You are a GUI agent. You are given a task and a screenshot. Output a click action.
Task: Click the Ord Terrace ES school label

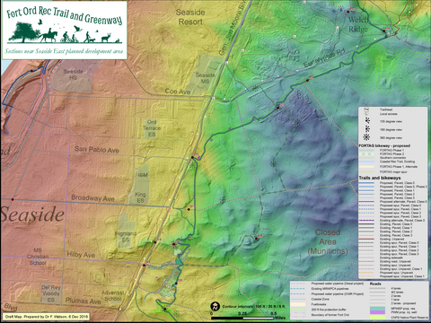point(152,128)
